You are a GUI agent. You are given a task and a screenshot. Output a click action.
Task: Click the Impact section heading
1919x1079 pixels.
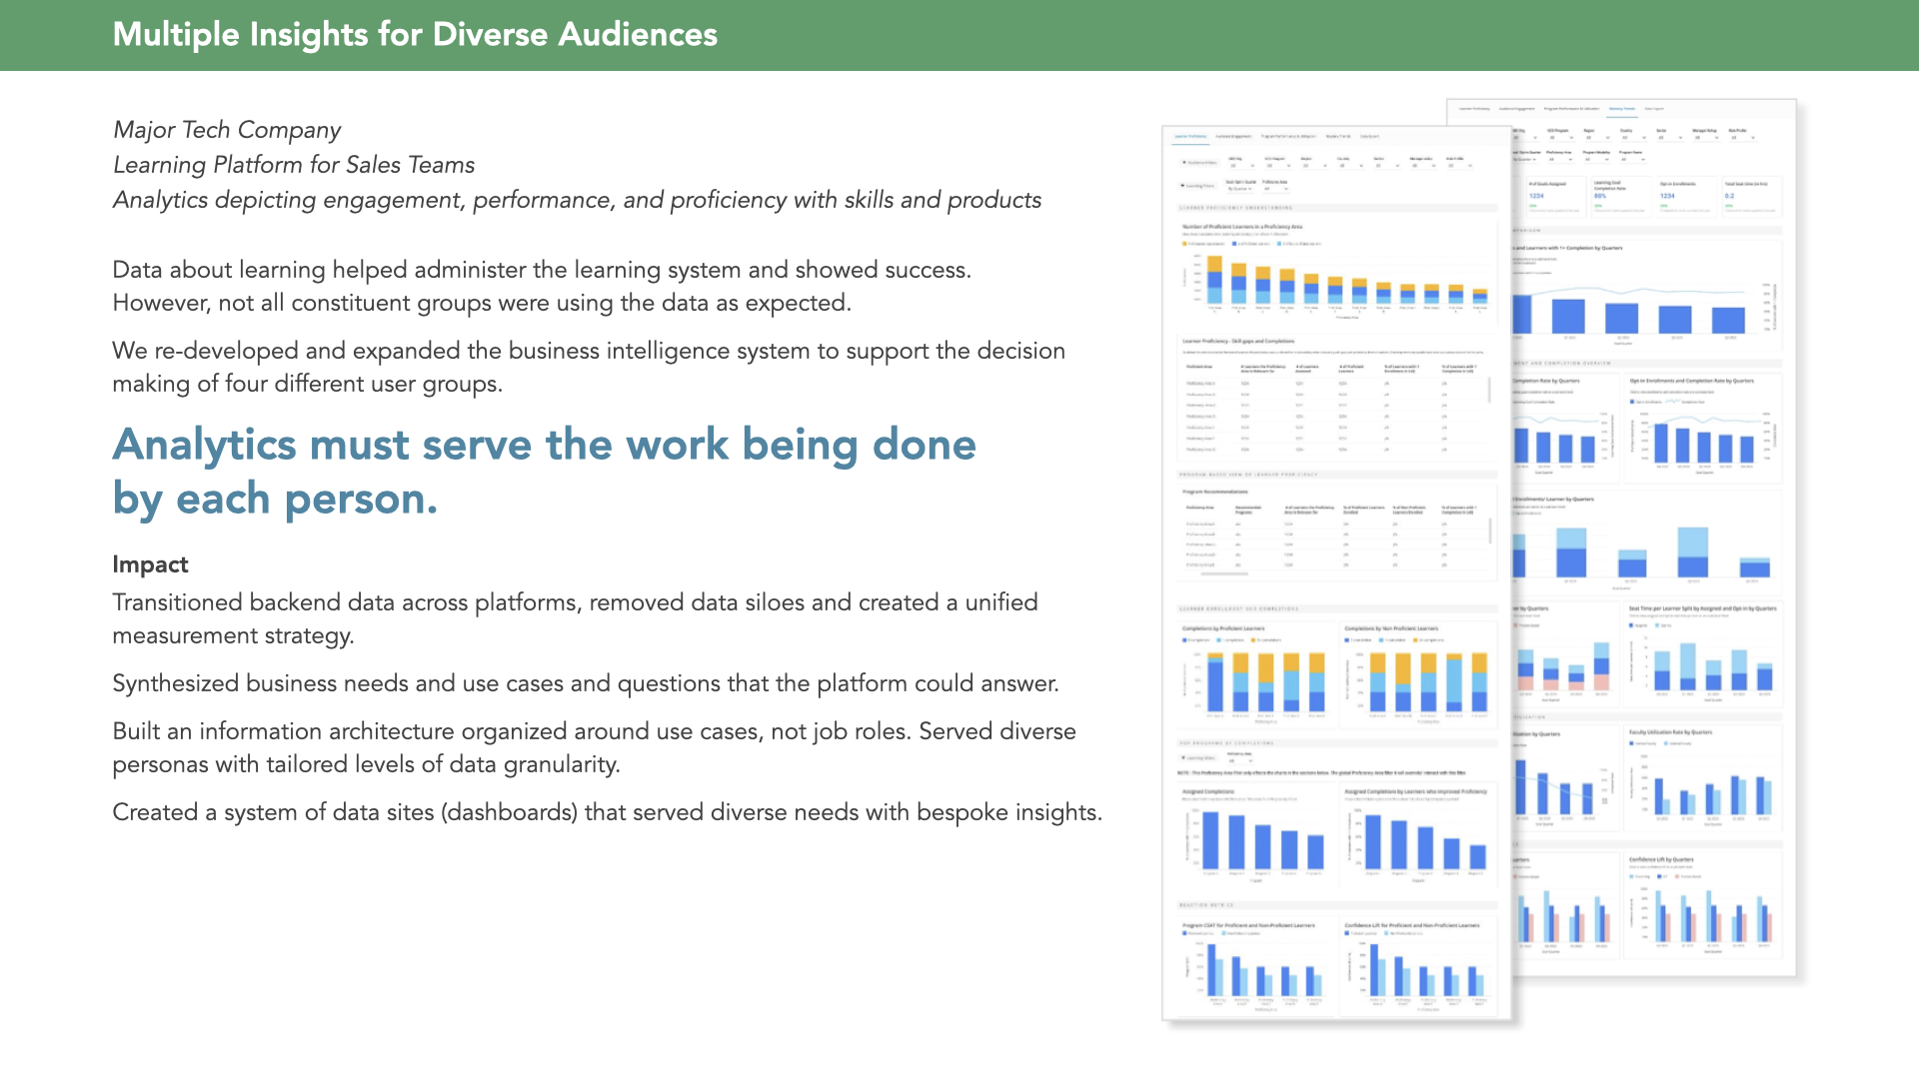pos(150,564)
